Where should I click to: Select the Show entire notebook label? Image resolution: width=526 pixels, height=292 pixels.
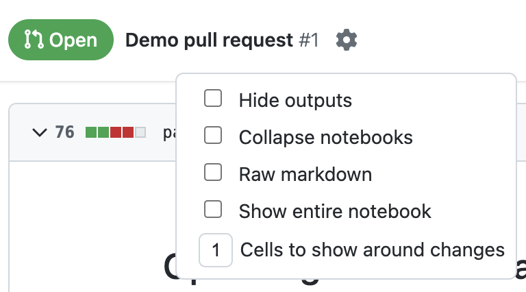pos(335,211)
